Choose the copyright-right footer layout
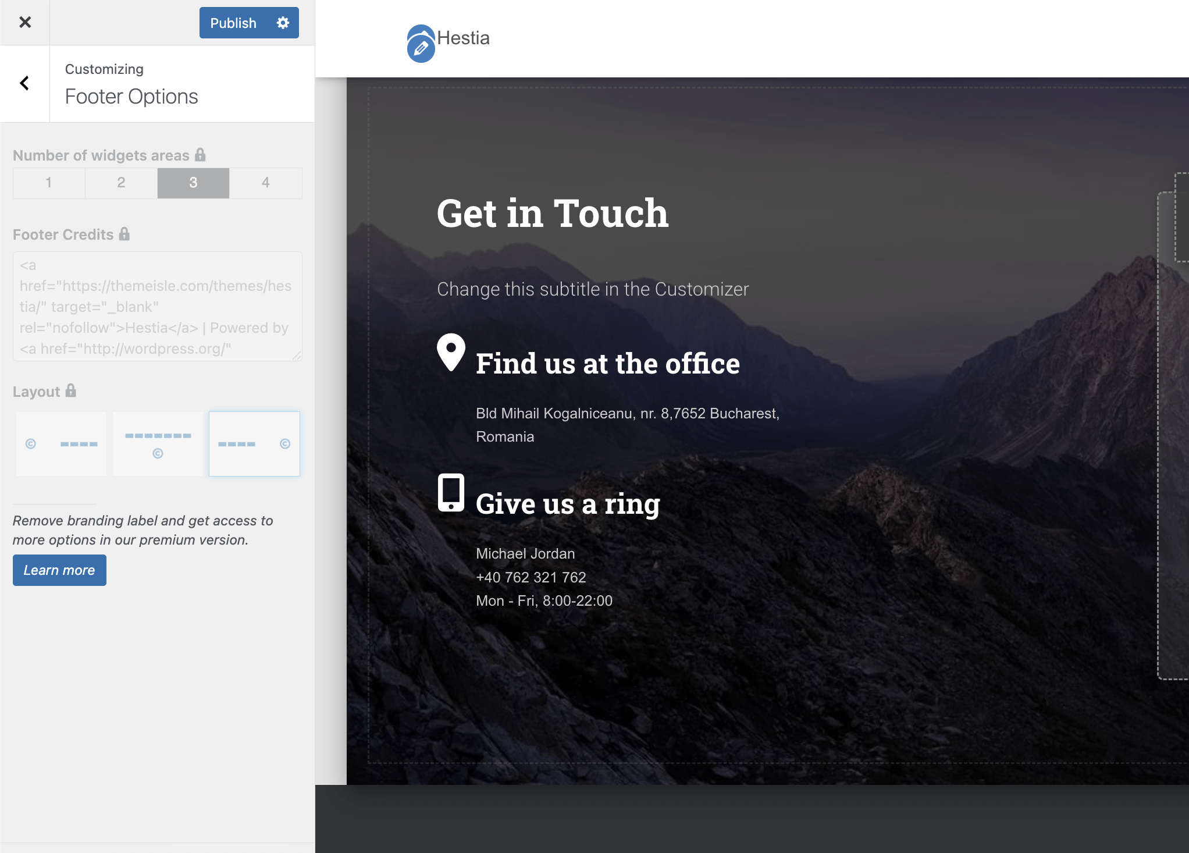Screen dimensions: 1189x853 coord(254,444)
